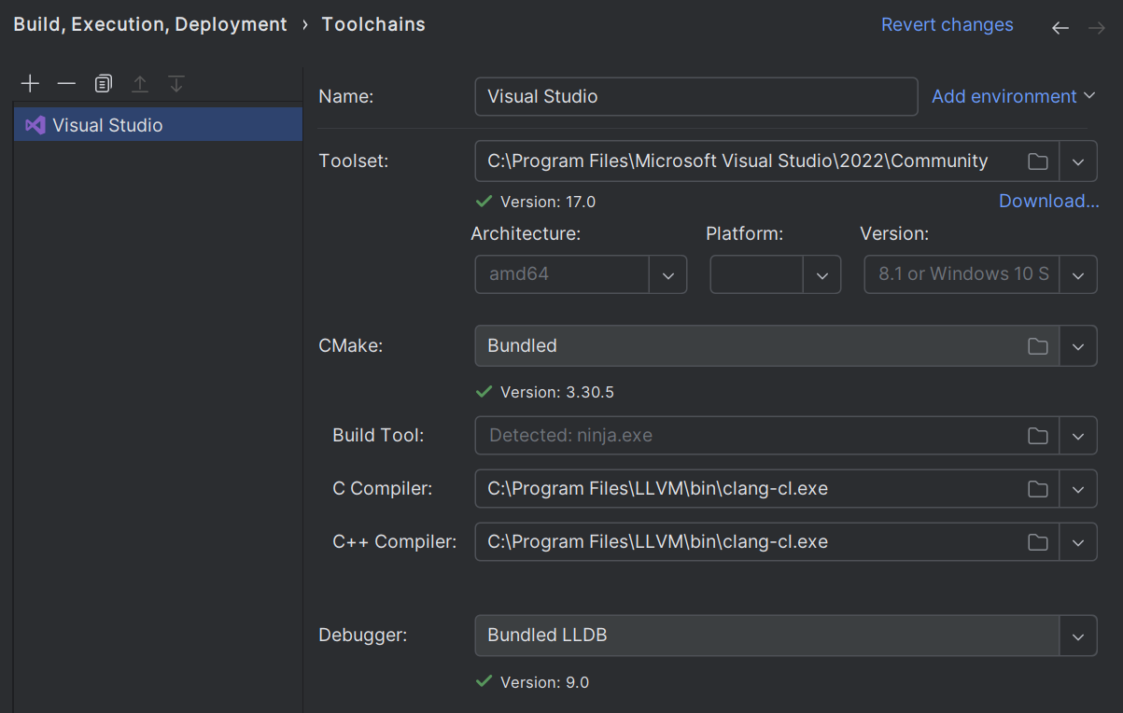The width and height of the screenshot is (1123, 713).
Task: Click the Revert changes link
Action: 947,24
